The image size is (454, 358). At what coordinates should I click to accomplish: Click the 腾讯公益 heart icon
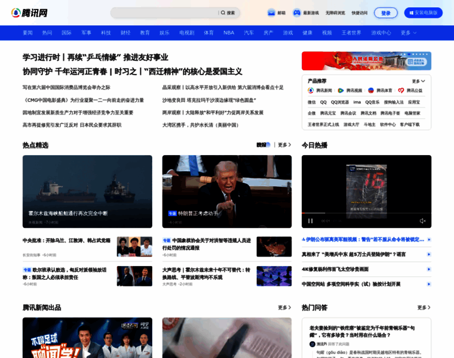coord(401,91)
